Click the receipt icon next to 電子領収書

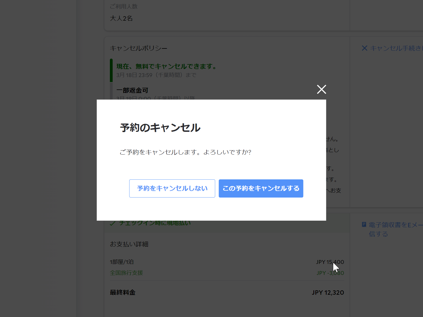click(x=364, y=225)
